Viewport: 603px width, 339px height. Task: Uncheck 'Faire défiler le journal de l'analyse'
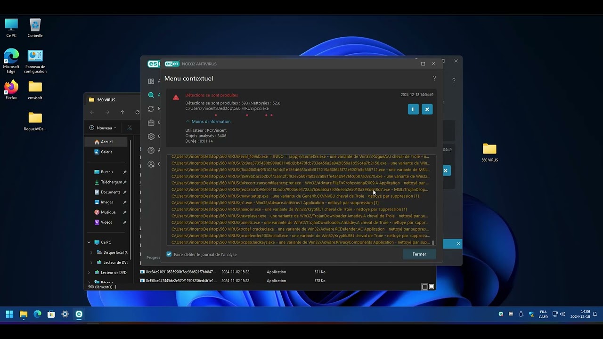point(169,254)
